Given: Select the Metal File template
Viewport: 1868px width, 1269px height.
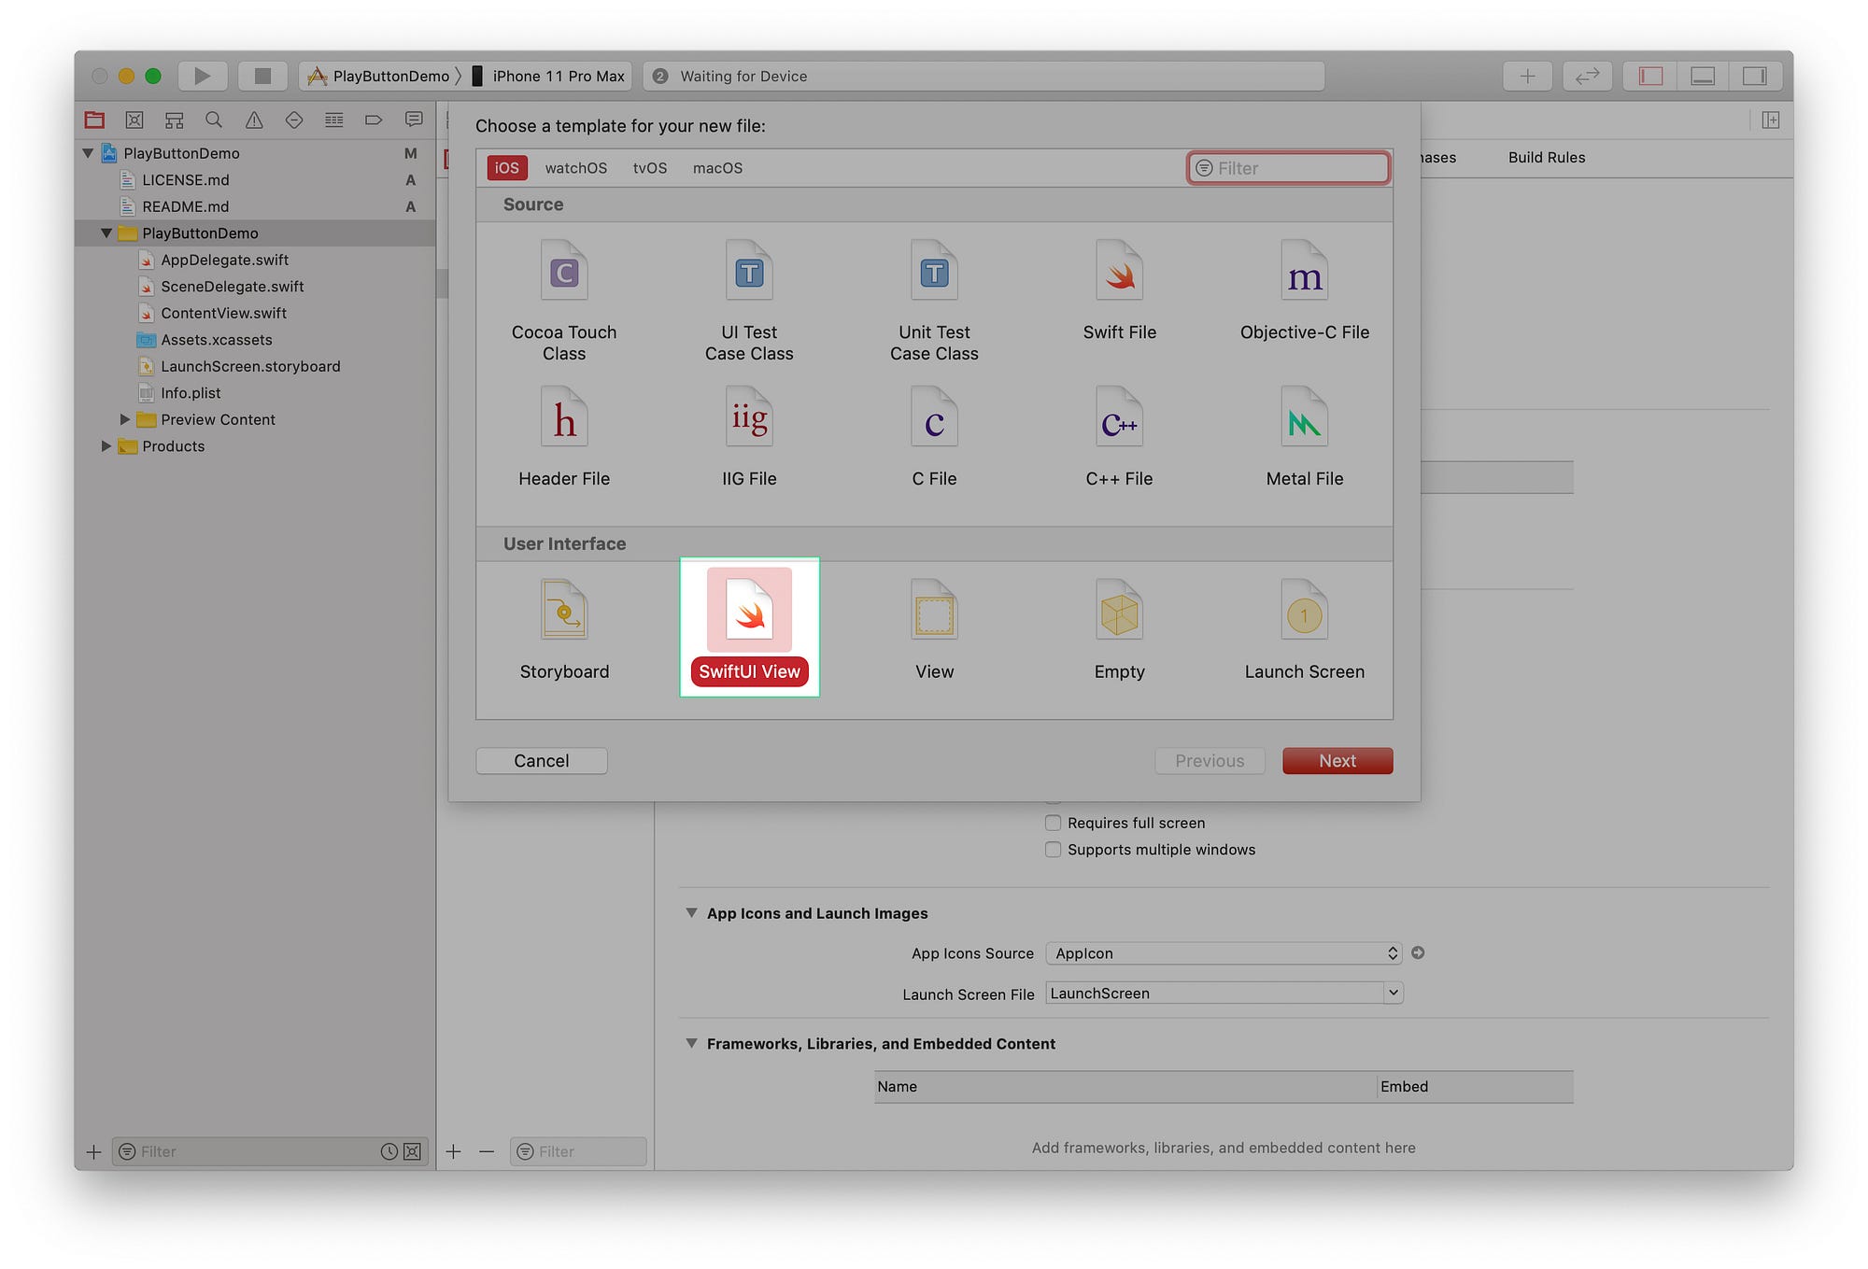Looking at the screenshot, I should [1304, 420].
